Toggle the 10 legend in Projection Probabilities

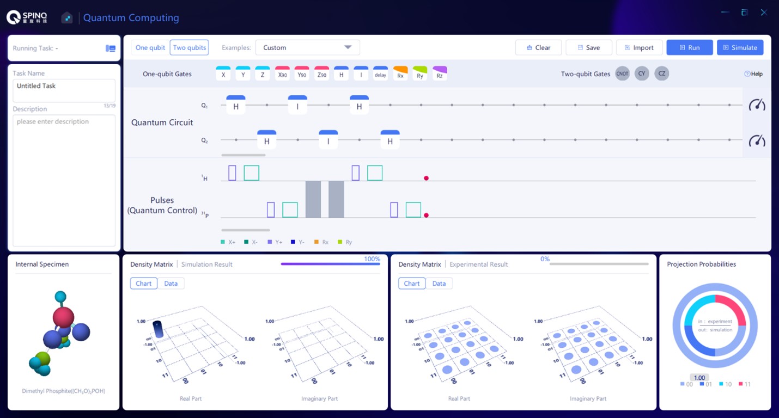(x=725, y=384)
